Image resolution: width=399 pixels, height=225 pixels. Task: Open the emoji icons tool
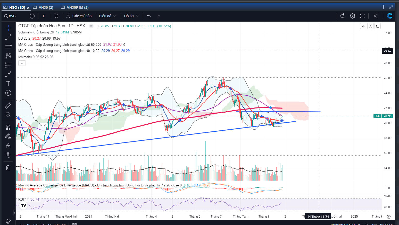(x=8, y=93)
